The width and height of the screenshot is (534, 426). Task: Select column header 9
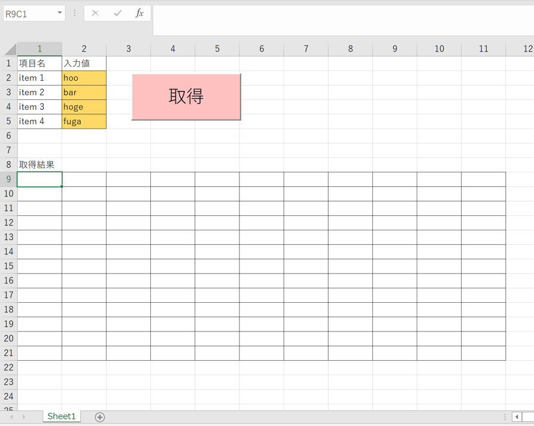pos(395,49)
